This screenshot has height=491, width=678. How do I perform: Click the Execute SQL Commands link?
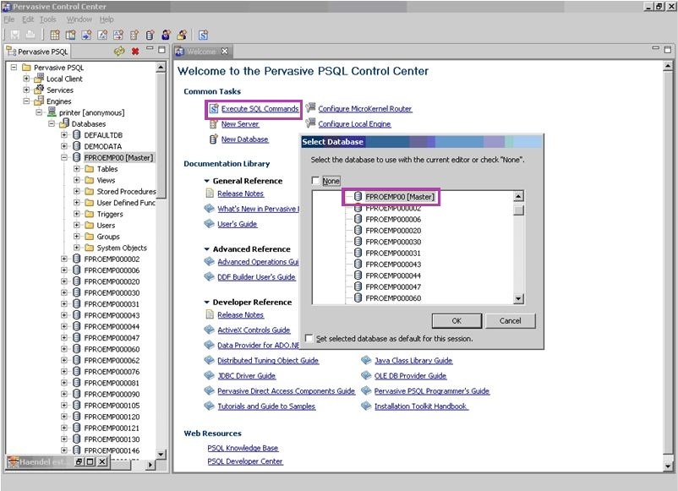point(260,108)
